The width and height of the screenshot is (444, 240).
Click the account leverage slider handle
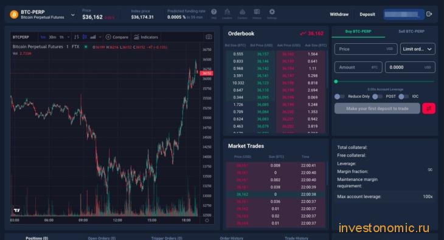336,81
